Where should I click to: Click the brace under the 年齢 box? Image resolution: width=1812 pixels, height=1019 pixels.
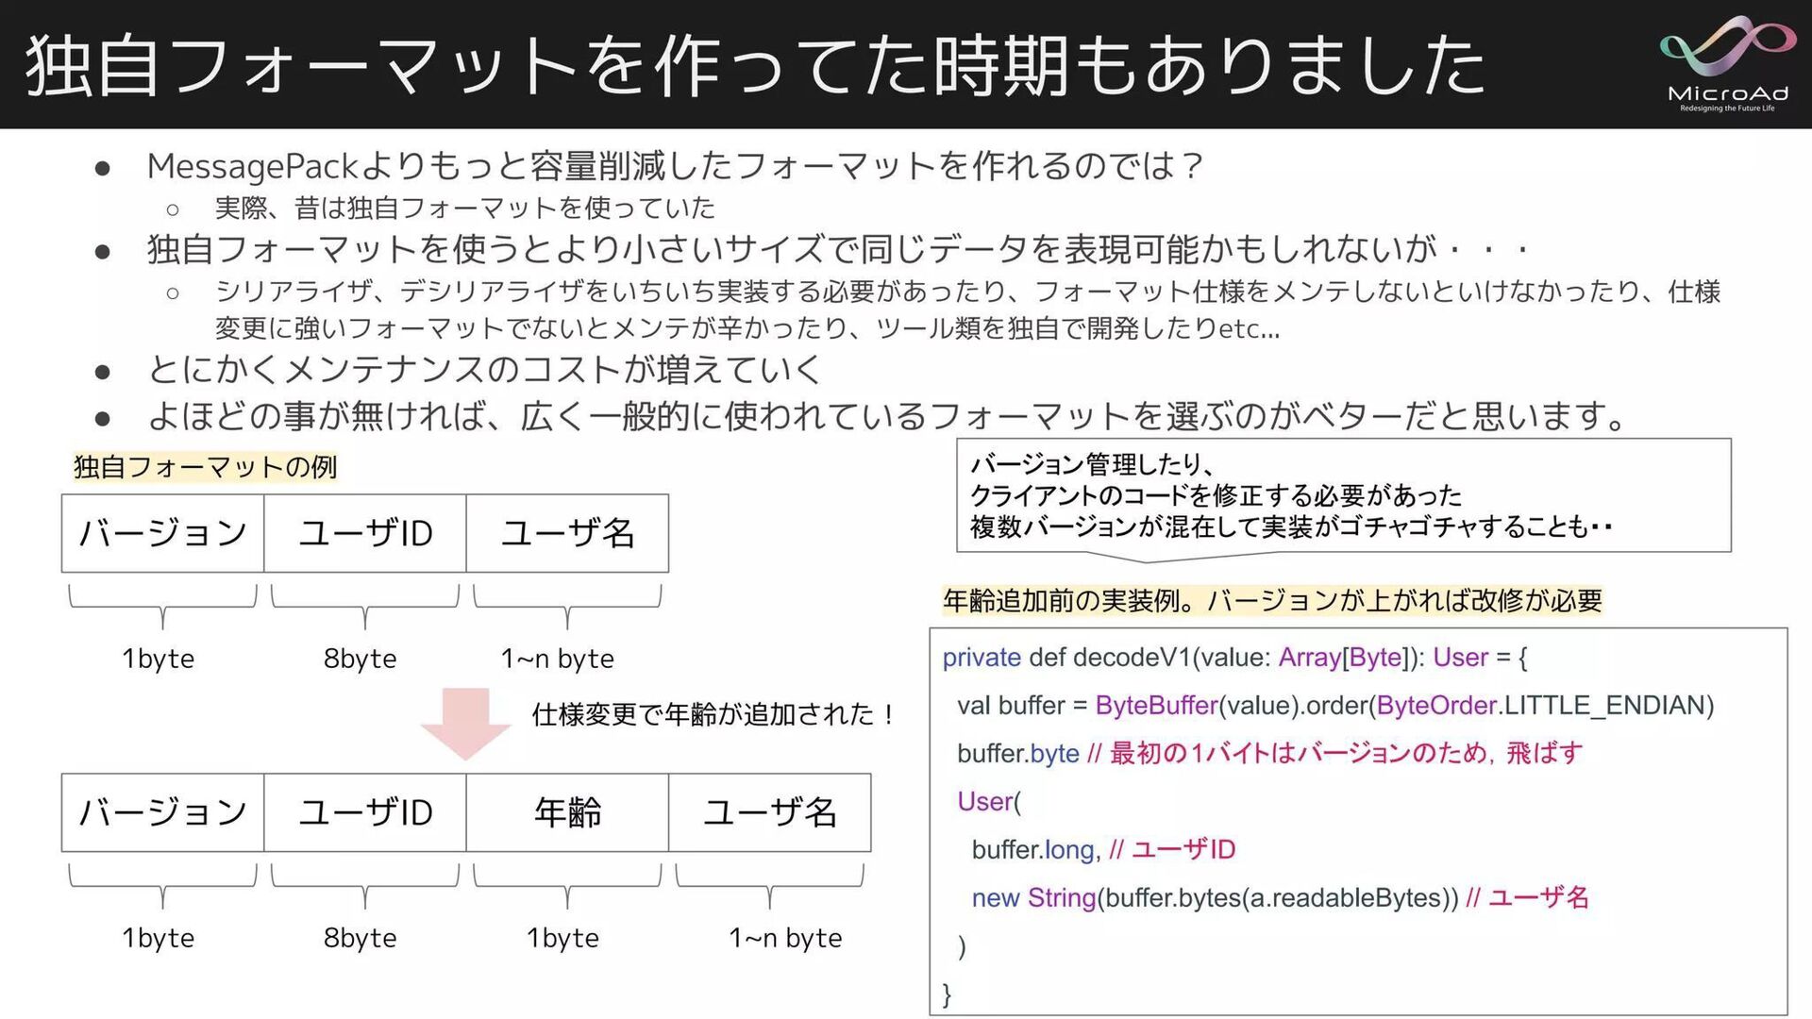(x=567, y=887)
